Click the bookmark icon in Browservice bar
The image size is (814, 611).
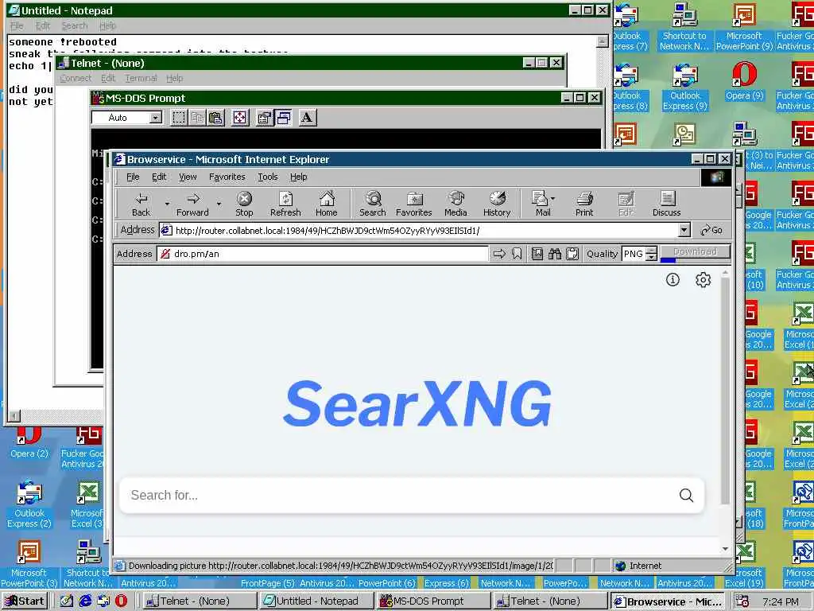517,254
